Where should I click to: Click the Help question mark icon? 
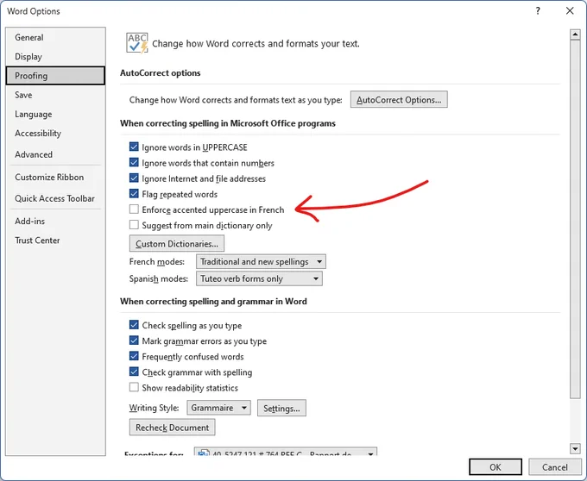(x=538, y=11)
